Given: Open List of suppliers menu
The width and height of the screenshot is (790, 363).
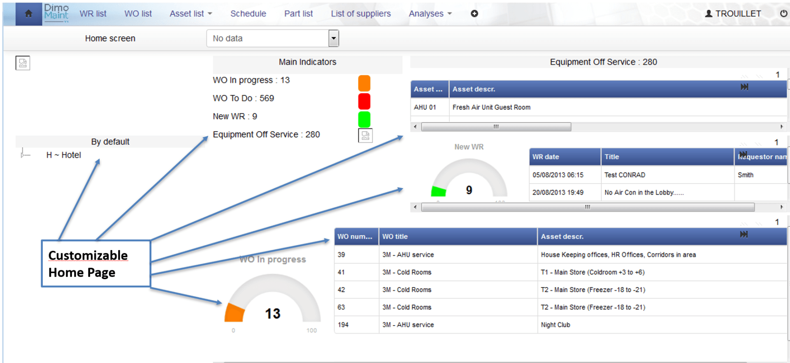Looking at the screenshot, I should [361, 14].
